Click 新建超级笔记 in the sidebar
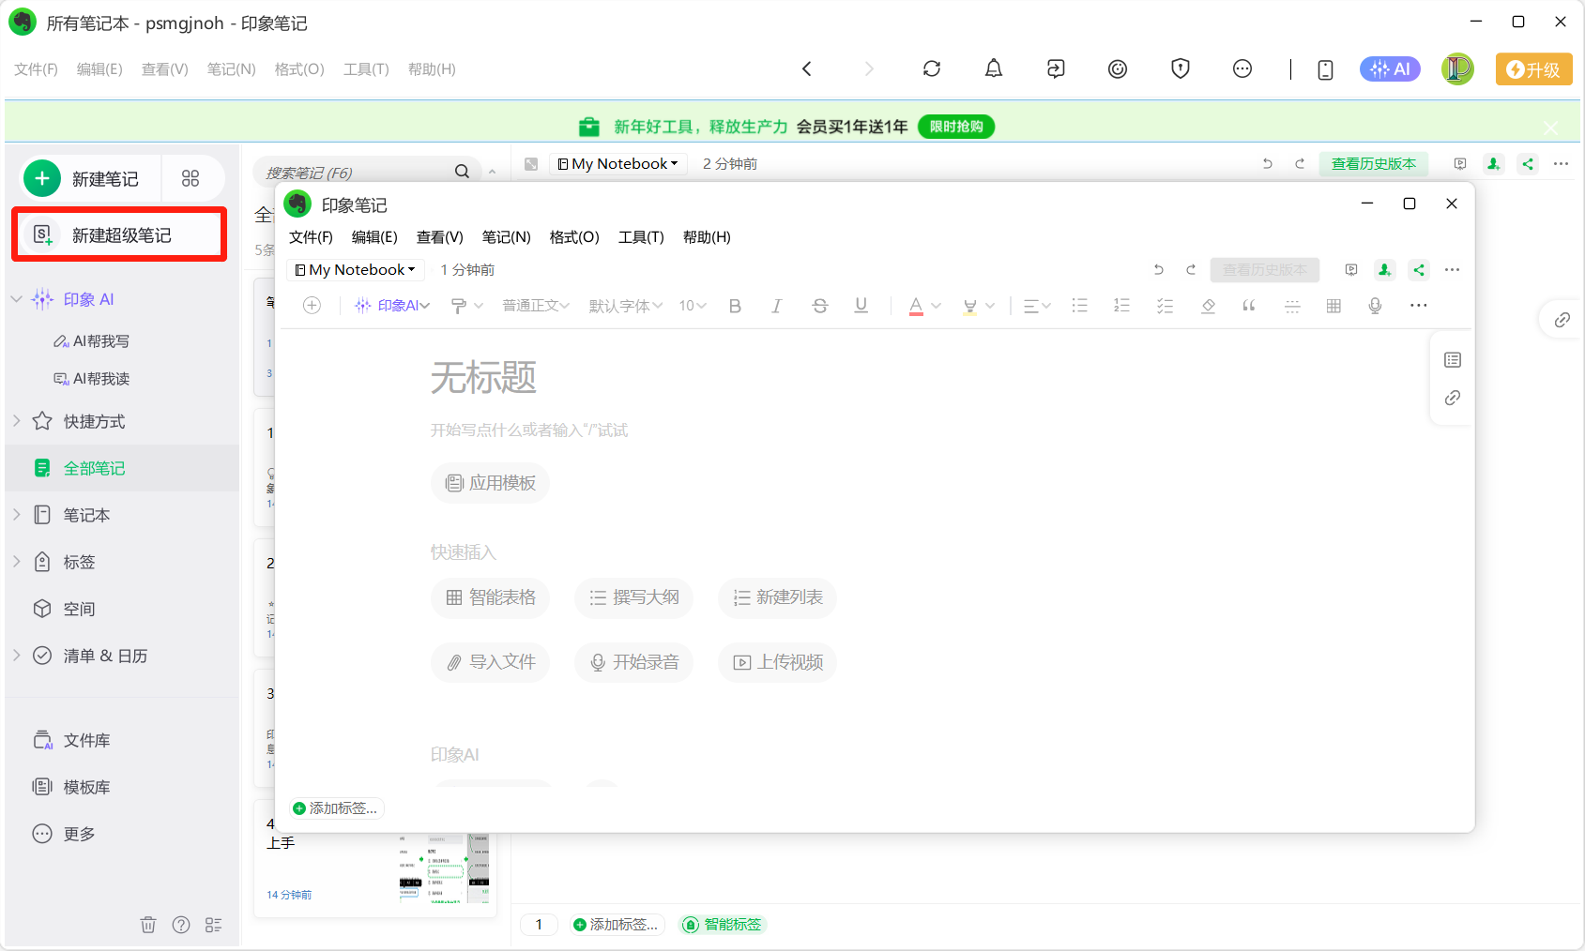This screenshot has width=1585, height=951. [x=119, y=234]
